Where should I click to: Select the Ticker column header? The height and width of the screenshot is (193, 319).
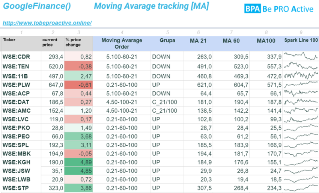click(x=21, y=44)
